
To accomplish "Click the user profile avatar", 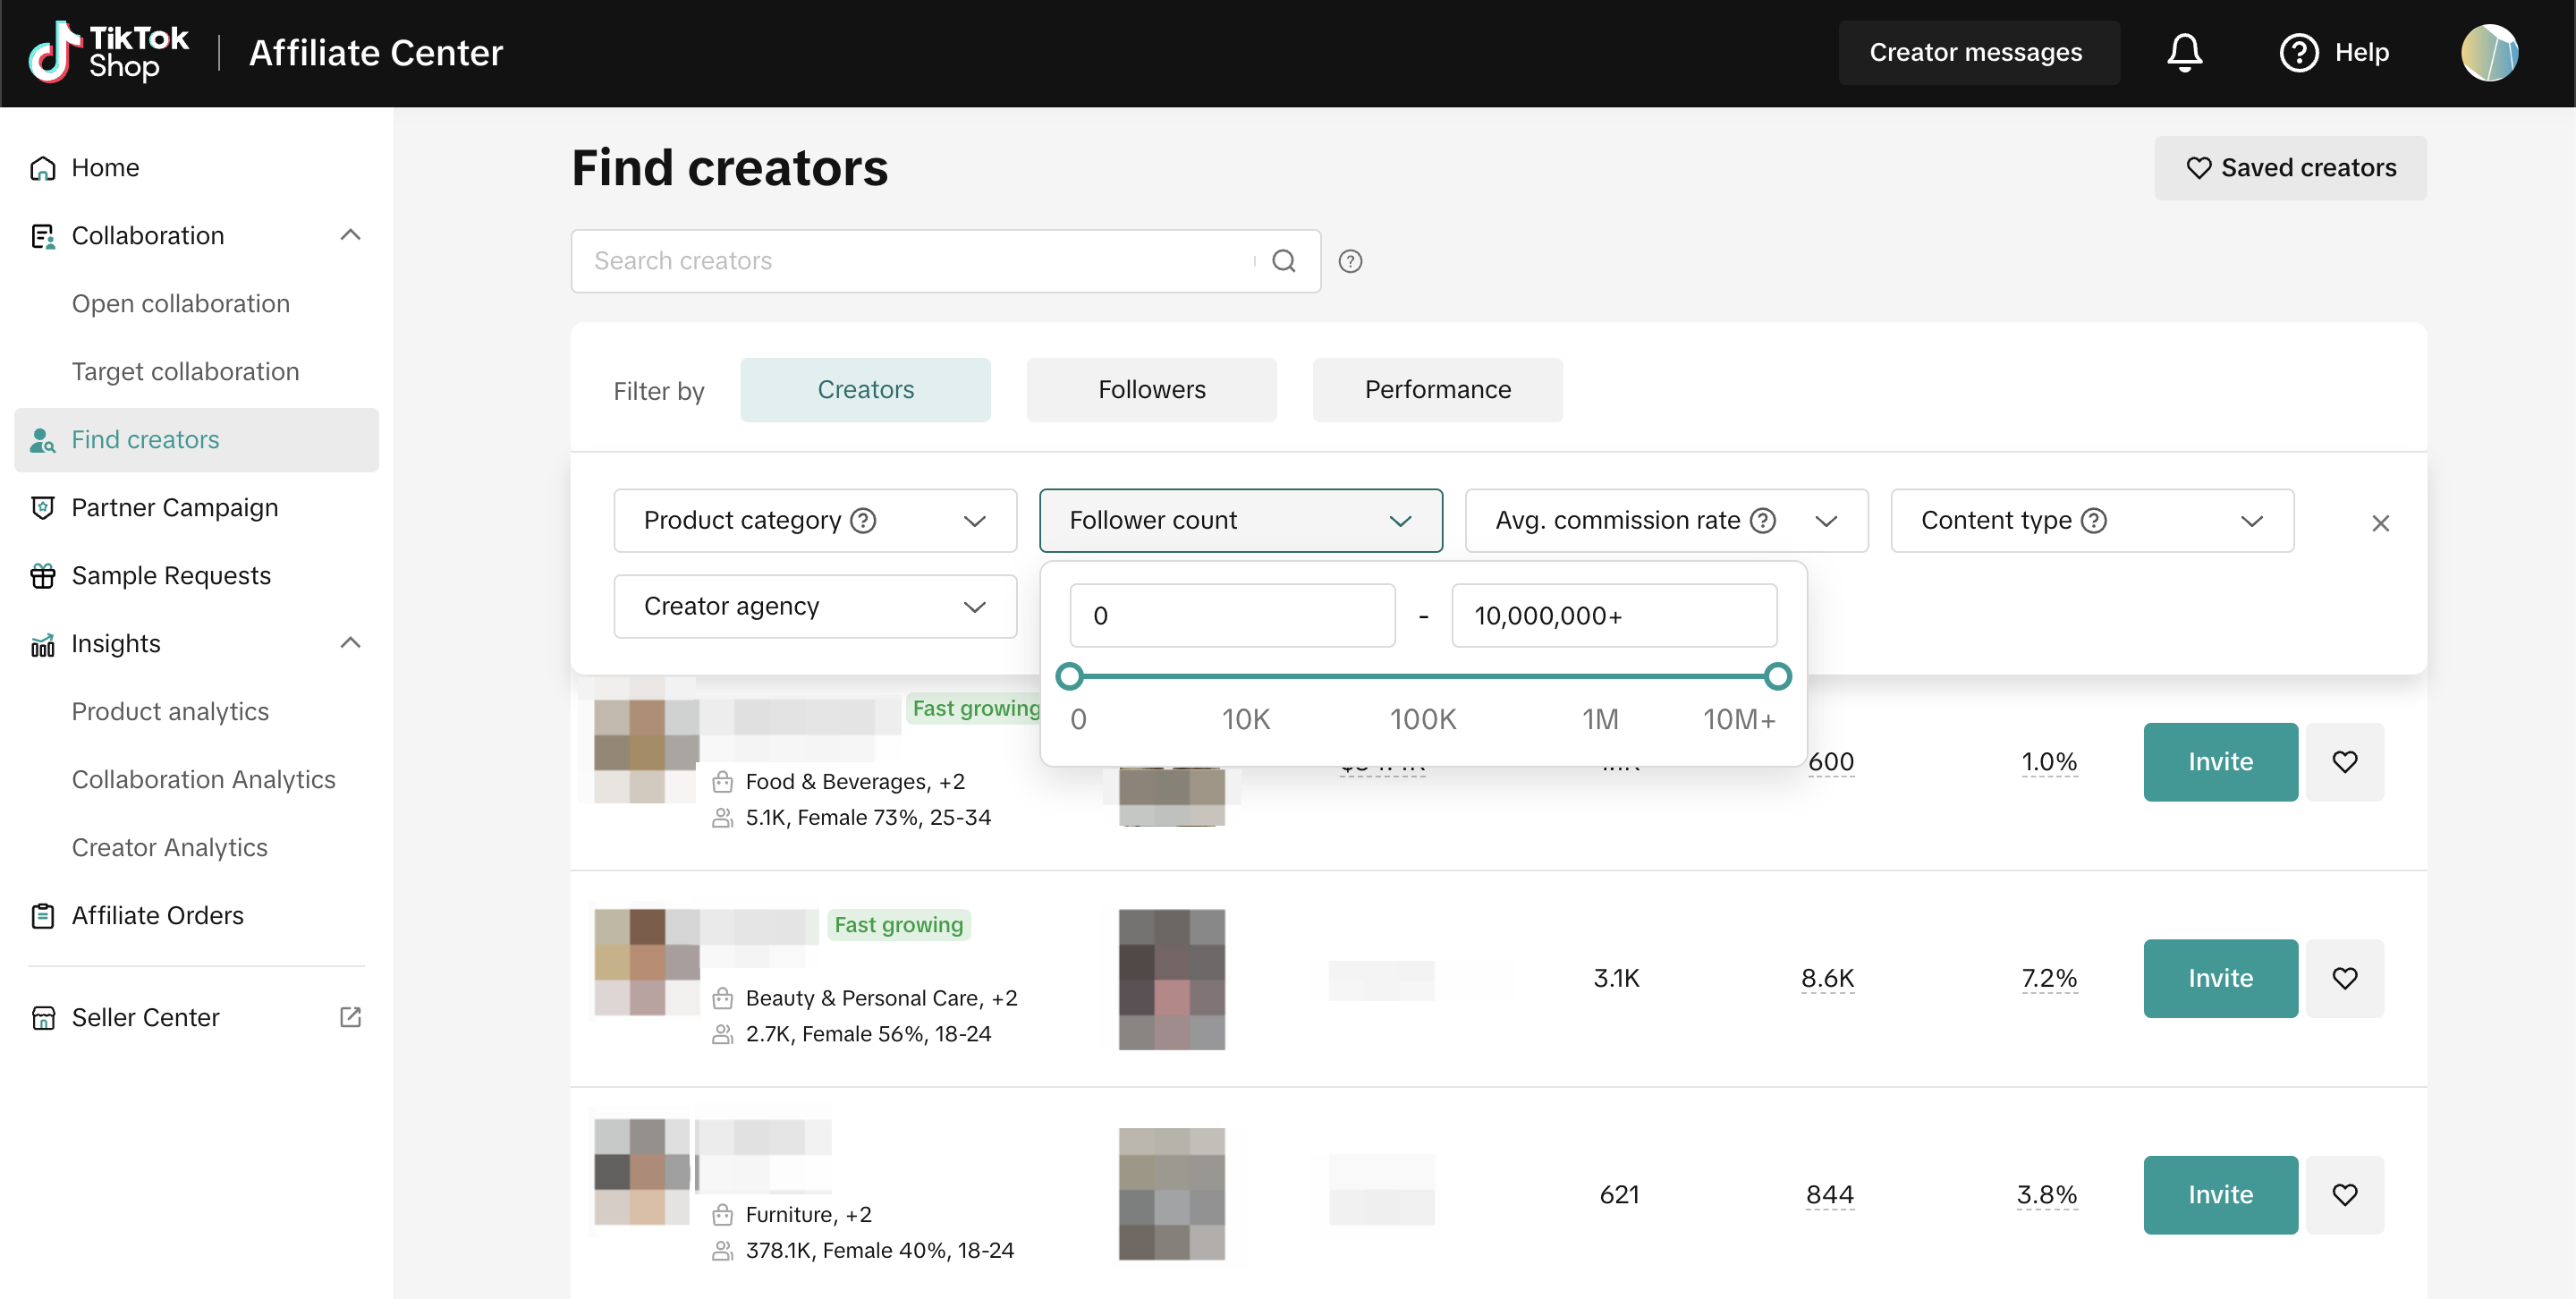I will 2489,52.
